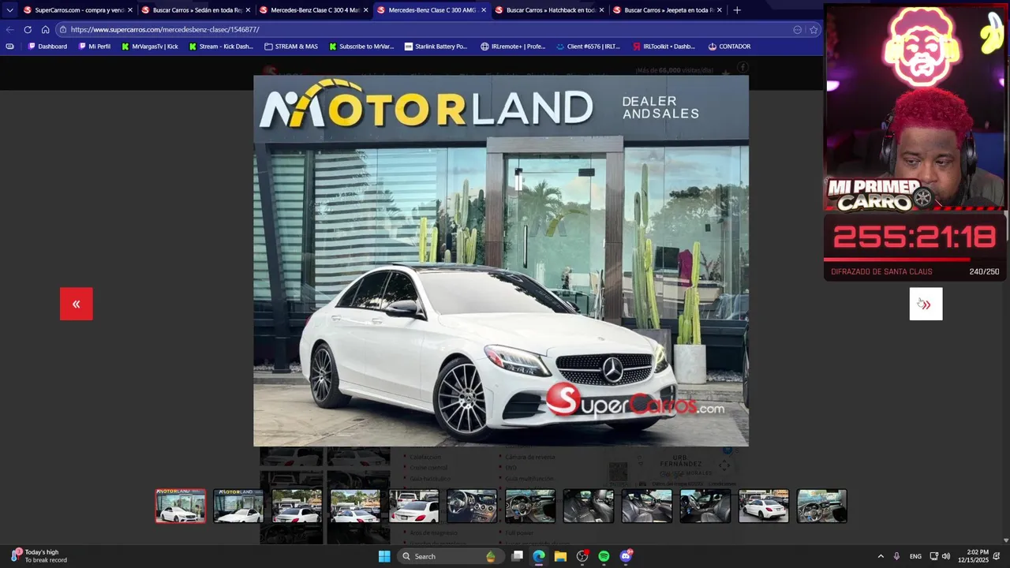Image resolution: width=1010 pixels, height=568 pixels.
Task: Open the Starlink Battery Po bookmark
Action: click(x=436, y=47)
